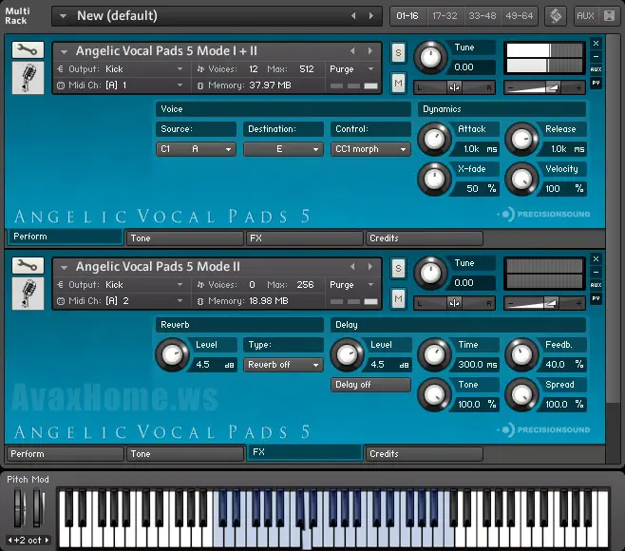Open Credits tab of Mode I + II instrument
This screenshot has height=551, width=625.
(x=424, y=238)
